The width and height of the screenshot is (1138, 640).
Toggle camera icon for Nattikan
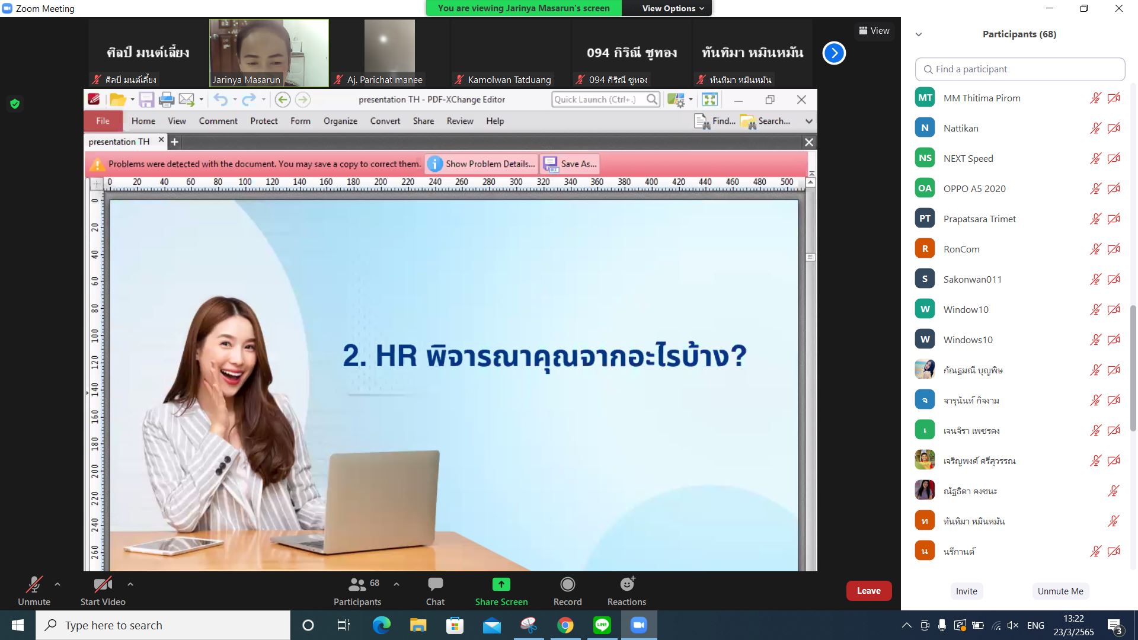(x=1114, y=128)
